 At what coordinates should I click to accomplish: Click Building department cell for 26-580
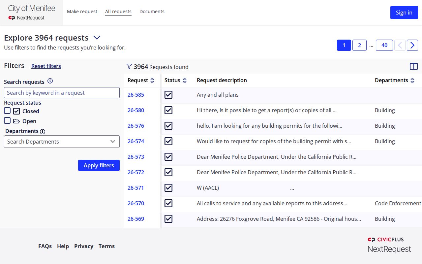[385, 110]
